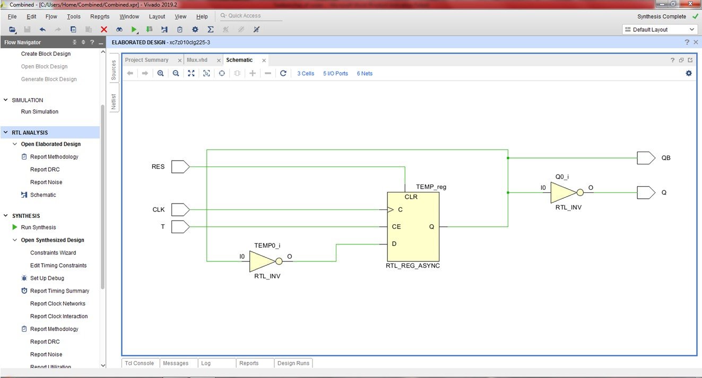Open the Messages tab
The height and width of the screenshot is (378, 702).
pyautogui.click(x=176, y=363)
